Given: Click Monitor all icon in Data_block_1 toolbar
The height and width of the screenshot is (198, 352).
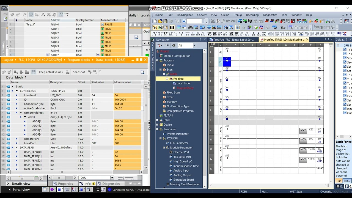Looking at the screenshot, I should 34,72.
